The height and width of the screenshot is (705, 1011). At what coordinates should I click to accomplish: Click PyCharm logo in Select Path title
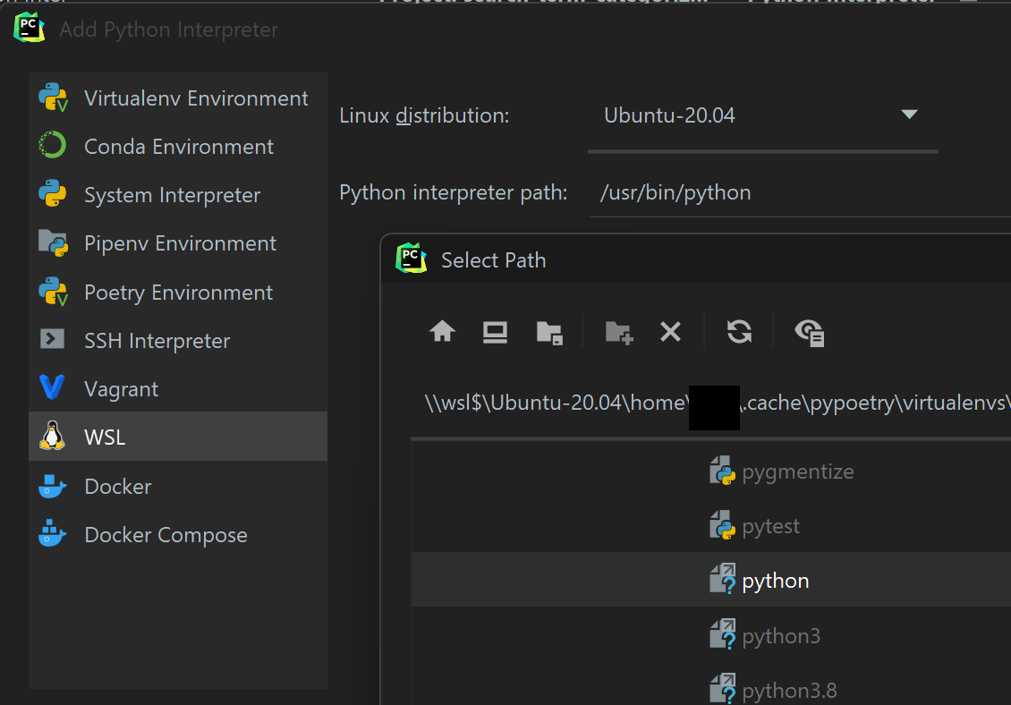pos(412,258)
